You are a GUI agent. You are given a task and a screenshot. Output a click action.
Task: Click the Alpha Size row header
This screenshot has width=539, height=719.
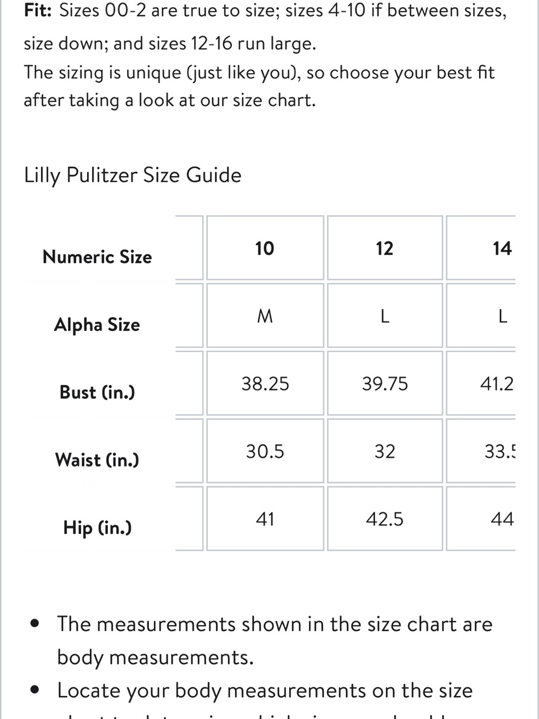point(97,325)
